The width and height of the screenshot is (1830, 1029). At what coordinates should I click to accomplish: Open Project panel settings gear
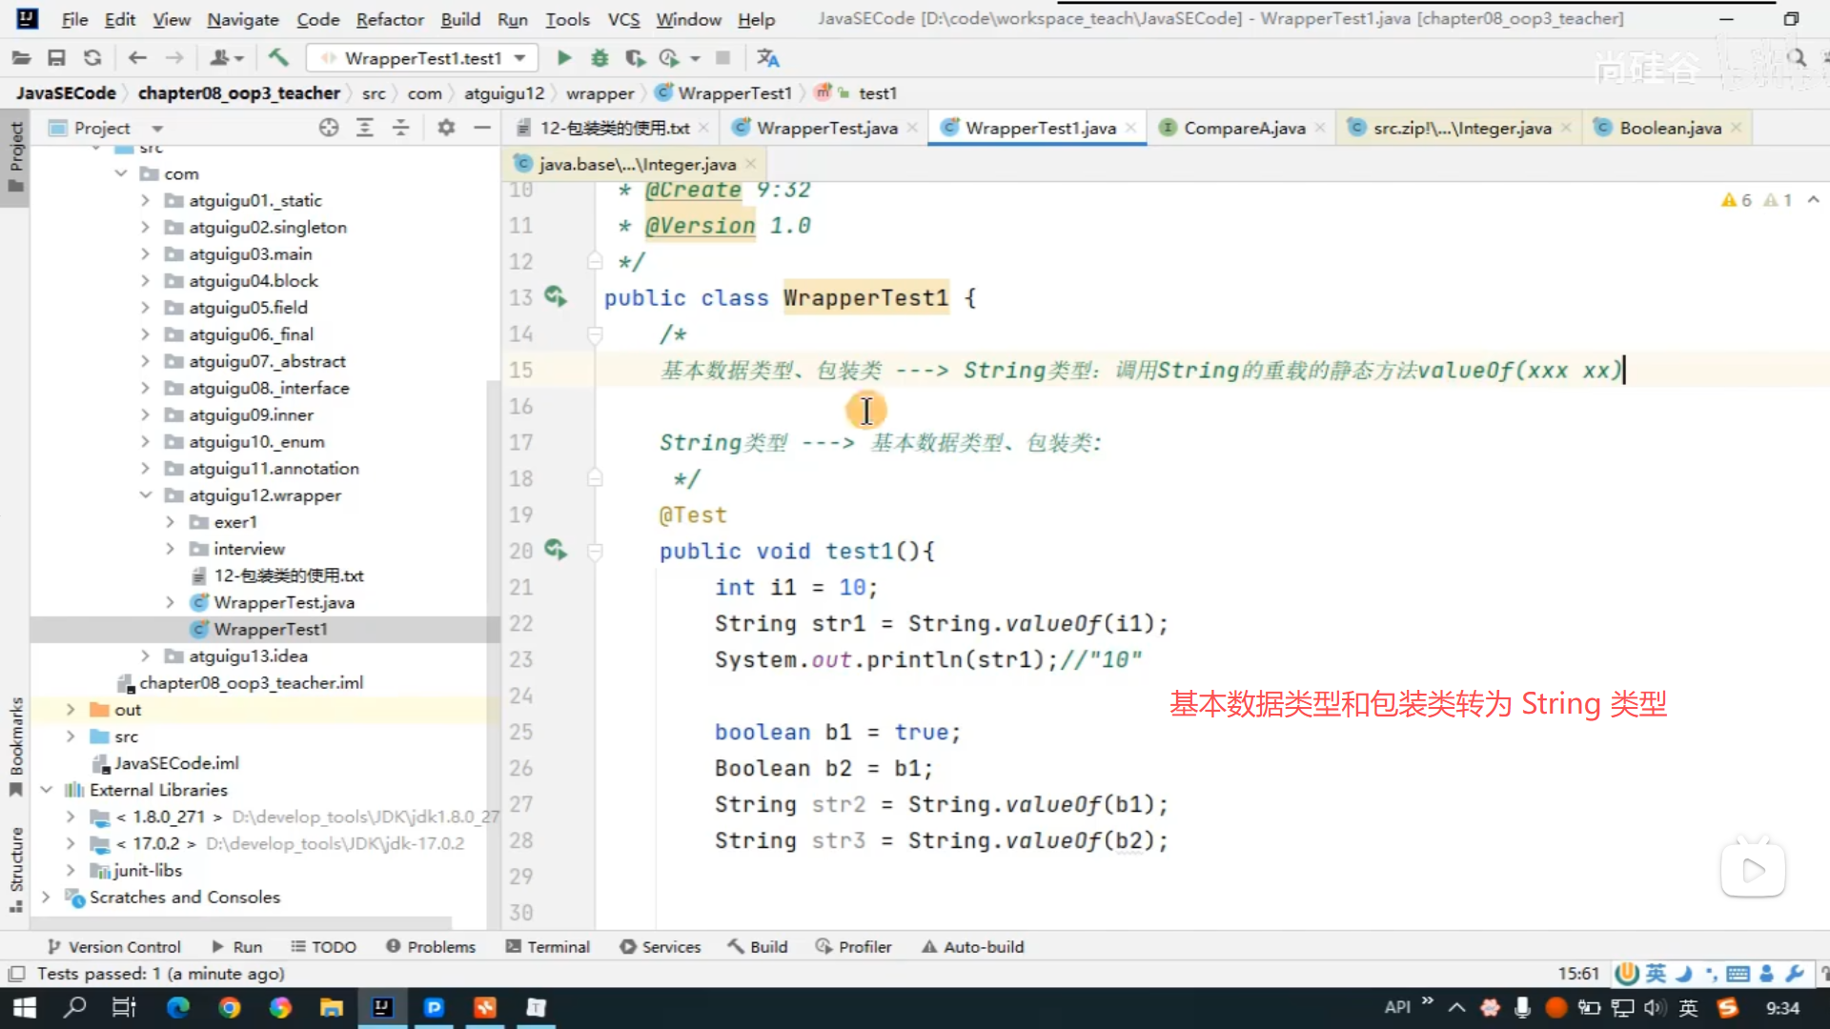446,128
